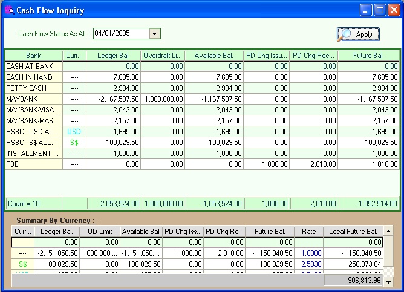
Task: Click summary scrollbar down arrow
Action: (x=388, y=282)
